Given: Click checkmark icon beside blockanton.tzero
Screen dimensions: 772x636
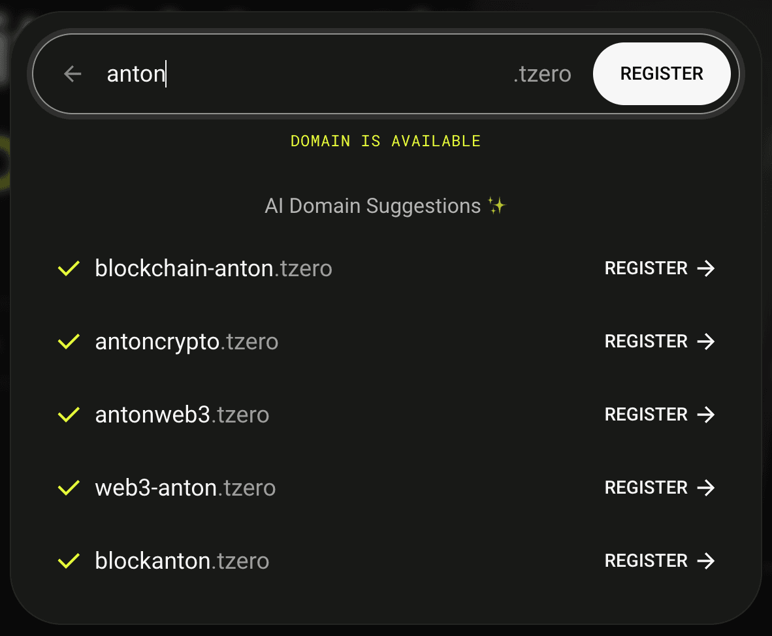Looking at the screenshot, I should click(69, 561).
